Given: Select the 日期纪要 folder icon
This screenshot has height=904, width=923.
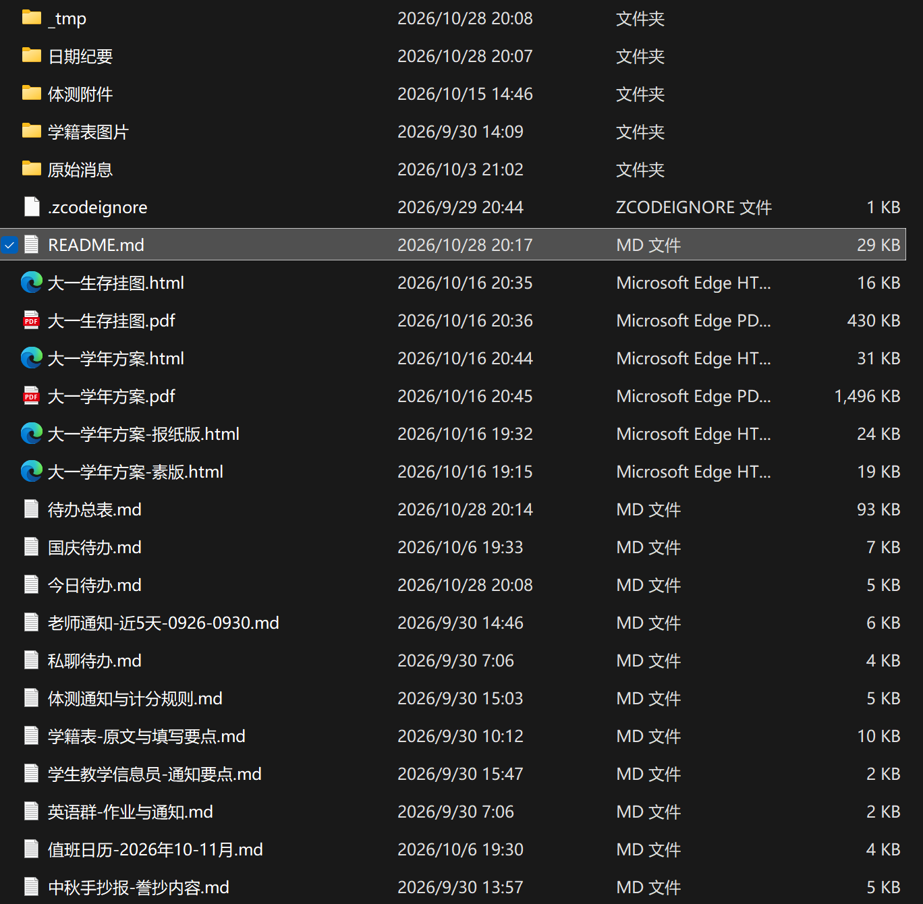Looking at the screenshot, I should point(32,55).
